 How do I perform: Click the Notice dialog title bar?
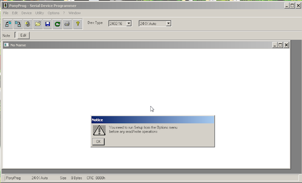pyautogui.click(x=153, y=120)
